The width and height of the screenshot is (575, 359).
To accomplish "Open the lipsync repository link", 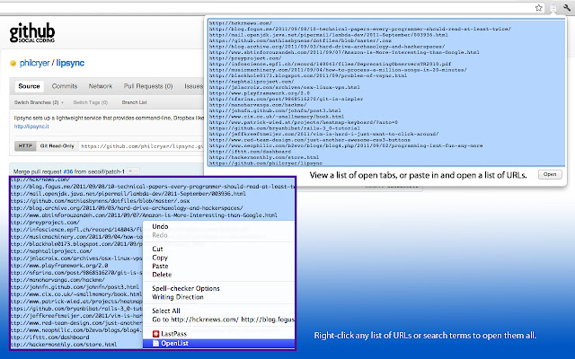I will coord(70,63).
